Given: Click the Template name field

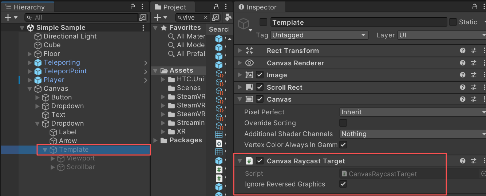Looking at the screenshot, I should pos(359,22).
